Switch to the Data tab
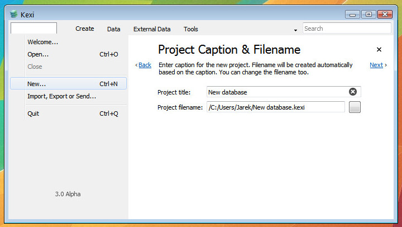This screenshot has width=402, height=227. [x=114, y=29]
